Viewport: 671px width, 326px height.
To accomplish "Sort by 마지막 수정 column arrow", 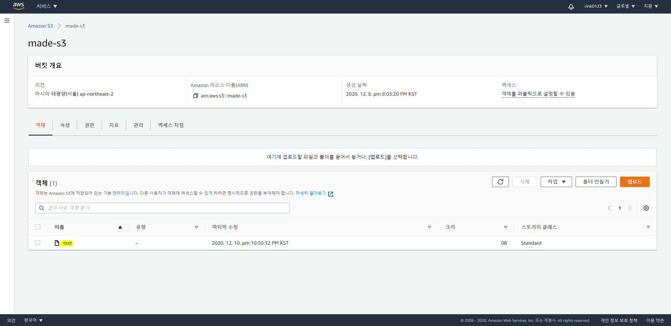I will (430, 227).
